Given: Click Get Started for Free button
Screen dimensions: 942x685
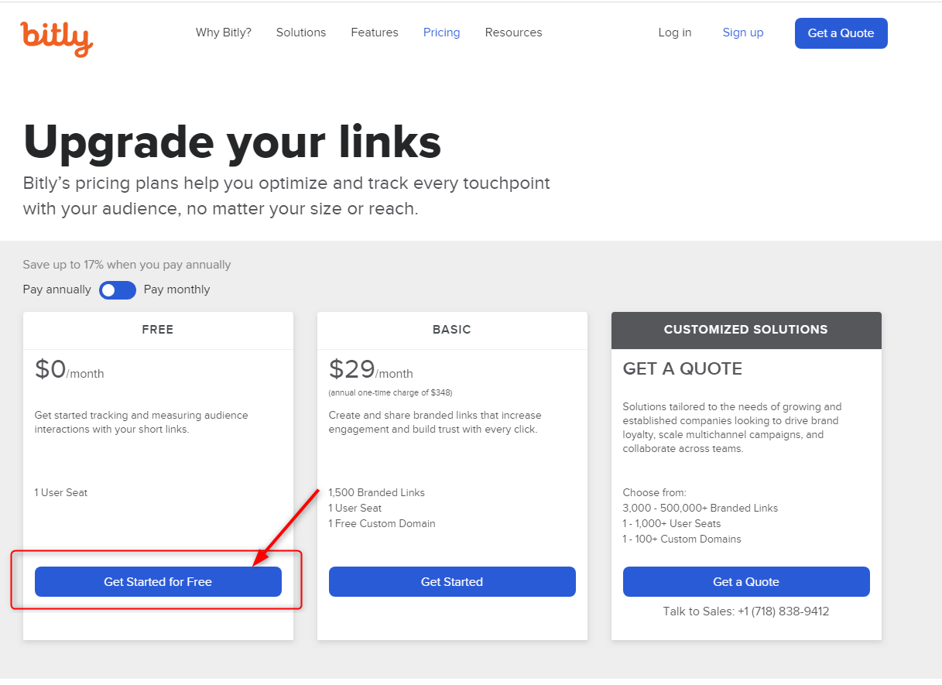Looking at the screenshot, I should coord(158,582).
